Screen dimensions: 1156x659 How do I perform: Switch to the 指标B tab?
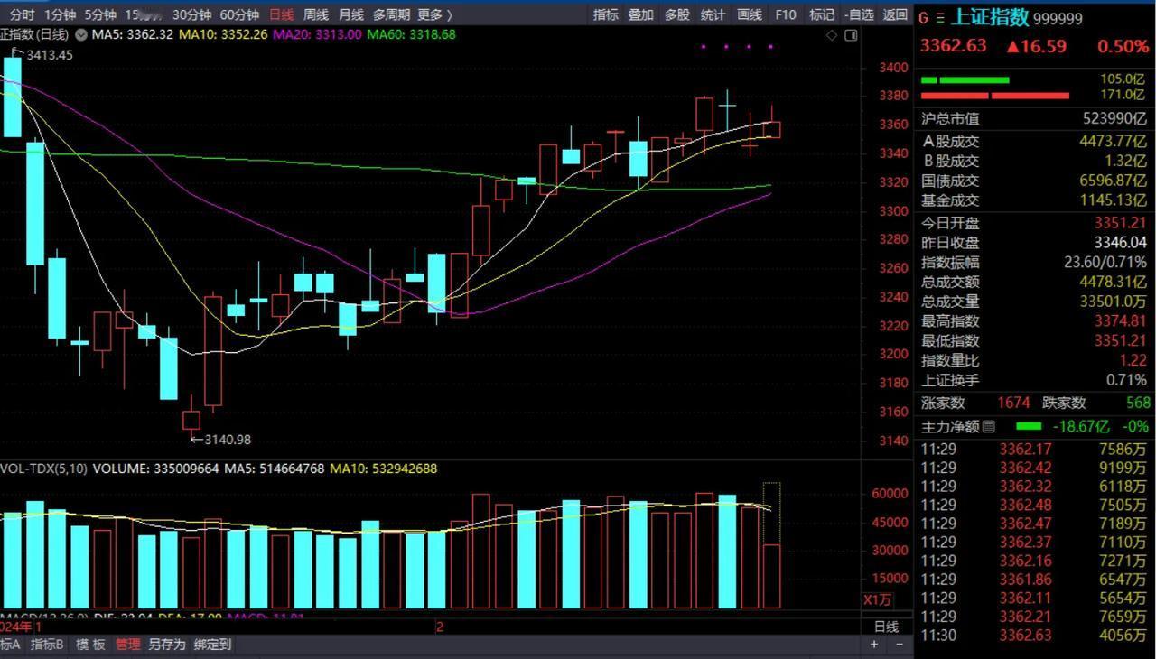(x=47, y=645)
